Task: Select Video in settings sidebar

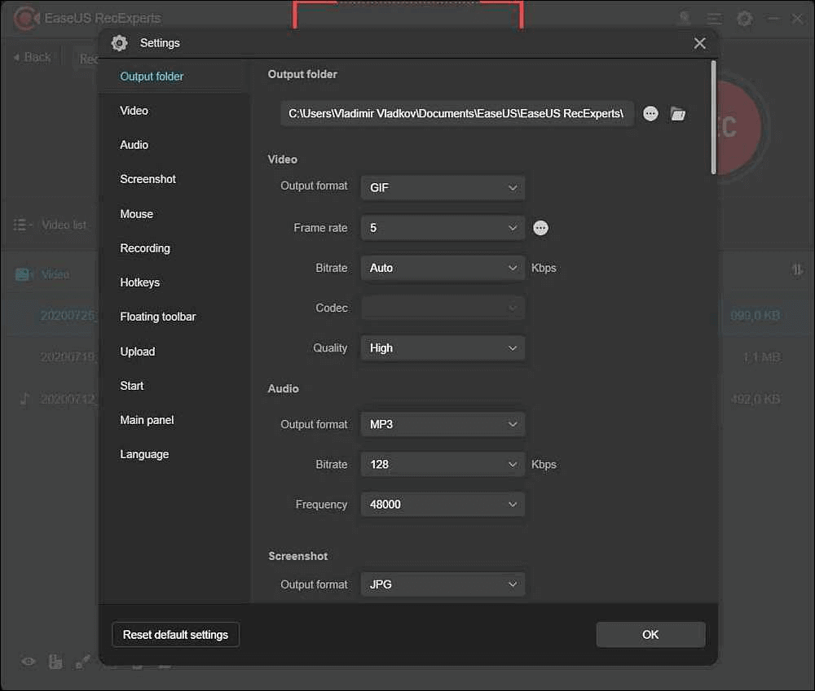Action: pos(134,111)
